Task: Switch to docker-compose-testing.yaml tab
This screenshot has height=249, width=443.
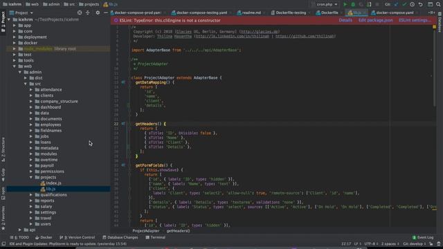Action: 201,12
